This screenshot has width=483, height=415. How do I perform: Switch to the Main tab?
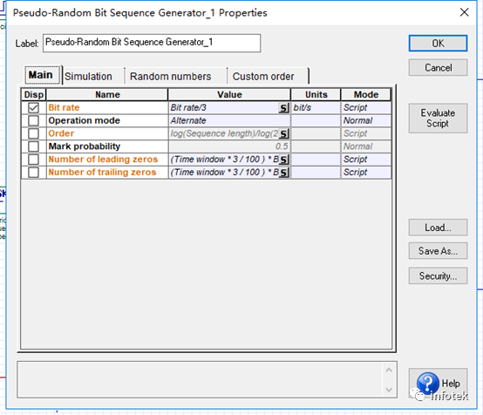(42, 75)
